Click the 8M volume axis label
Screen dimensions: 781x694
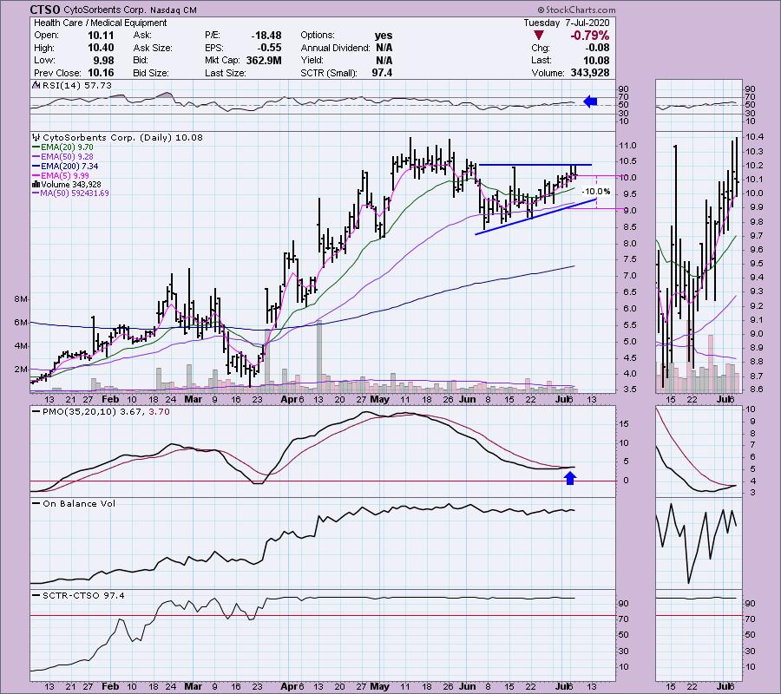[x=21, y=299]
